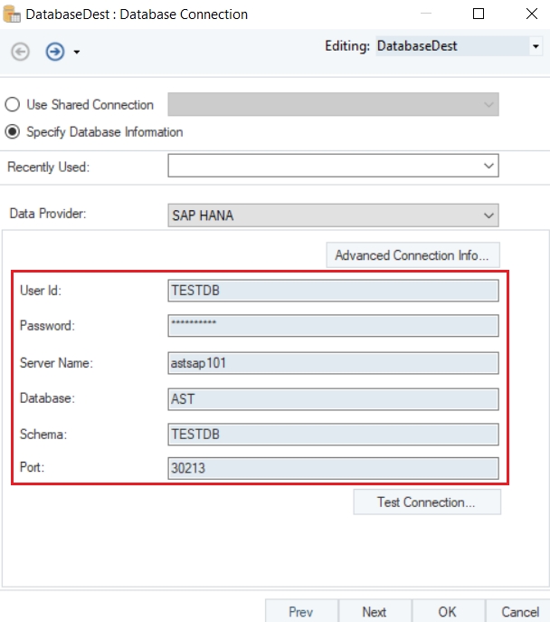Click the back navigation arrow icon
This screenshot has width=550, height=622.
[x=20, y=52]
